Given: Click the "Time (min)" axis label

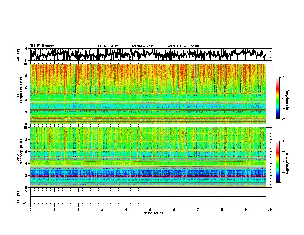Looking at the screenshot, I should (x=154, y=213).
